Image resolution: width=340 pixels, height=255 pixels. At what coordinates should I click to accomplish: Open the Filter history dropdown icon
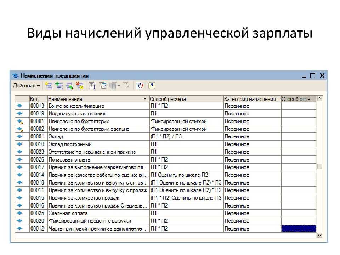click(x=115, y=86)
